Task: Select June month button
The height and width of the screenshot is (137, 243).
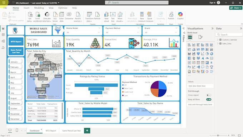Action: pos(15,88)
